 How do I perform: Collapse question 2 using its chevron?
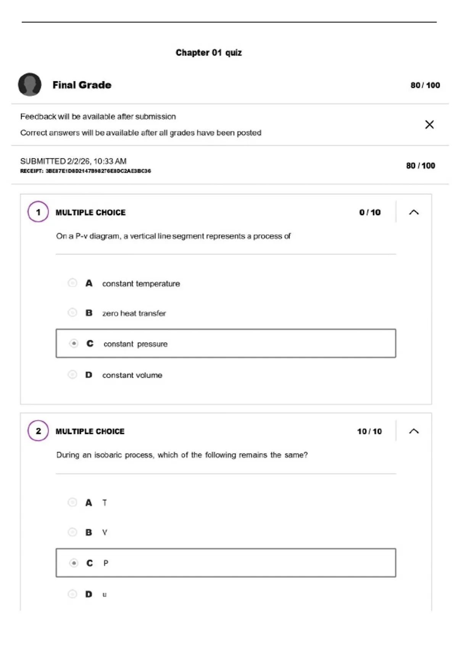click(x=414, y=431)
